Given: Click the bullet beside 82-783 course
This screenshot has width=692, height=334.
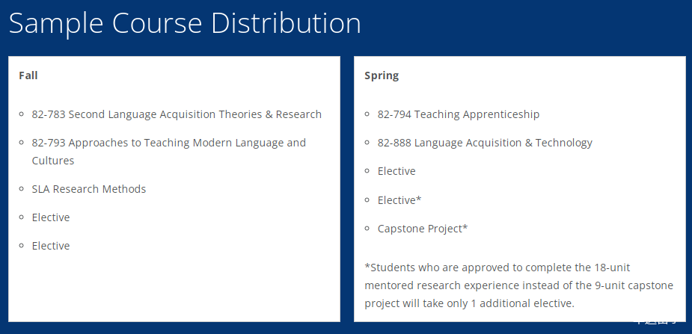Looking at the screenshot, I should 21,114.
